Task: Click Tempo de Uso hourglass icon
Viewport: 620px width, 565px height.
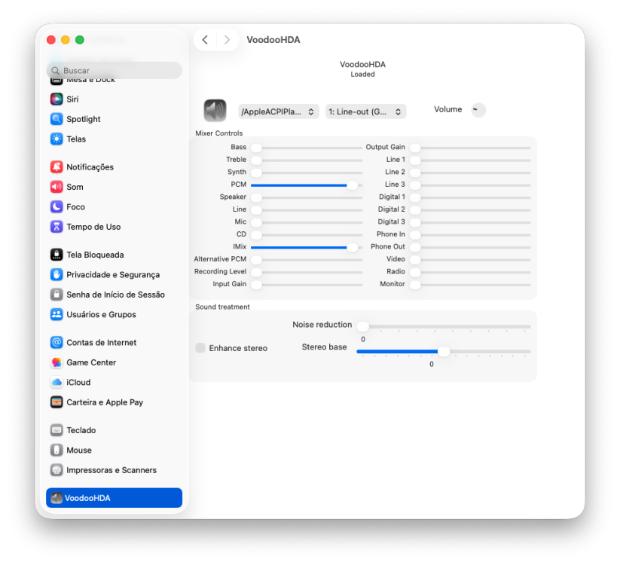Action: [57, 227]
